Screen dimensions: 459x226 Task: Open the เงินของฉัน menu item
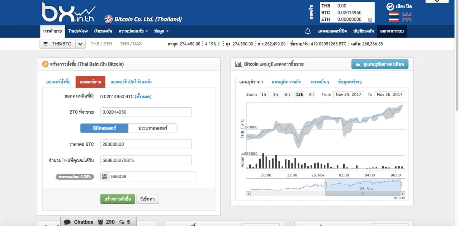[x=103, y=31]
